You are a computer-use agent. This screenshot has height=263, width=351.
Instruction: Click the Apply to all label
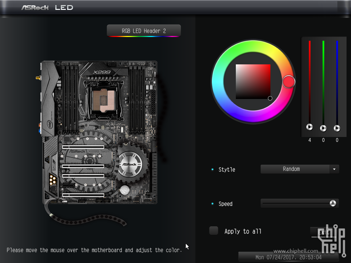click(x=243, y=231)
